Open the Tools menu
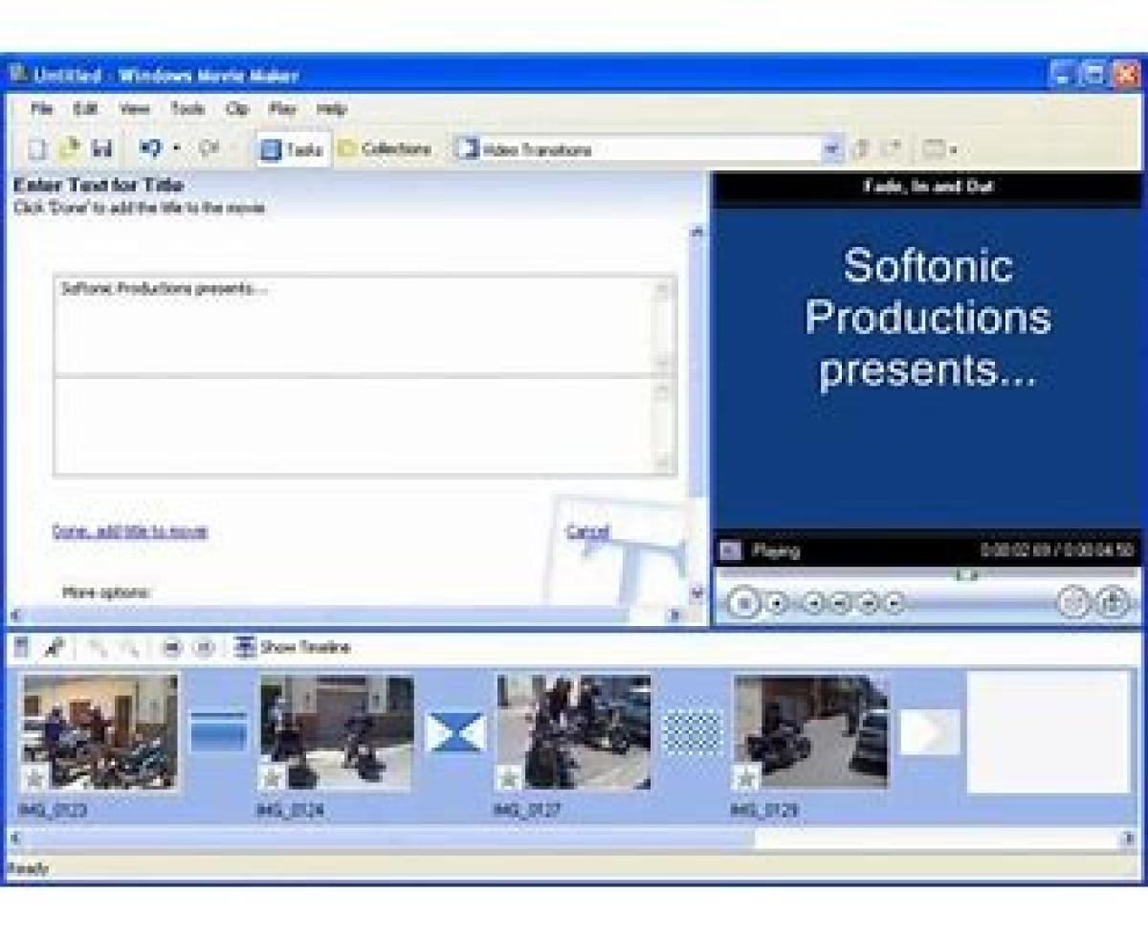 point(188,109)
